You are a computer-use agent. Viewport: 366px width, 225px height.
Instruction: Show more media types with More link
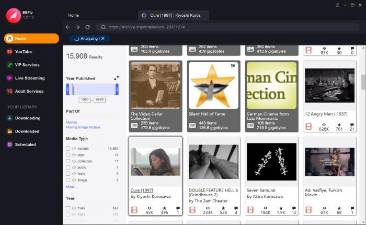click(71, 187)
